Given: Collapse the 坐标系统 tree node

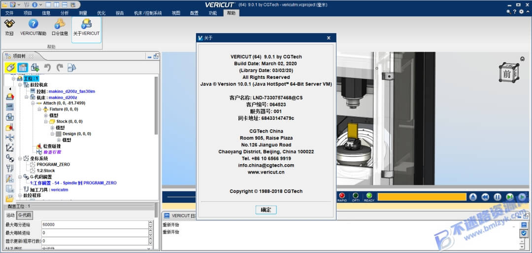Looking at the screenshot, I should click(20, 158).
